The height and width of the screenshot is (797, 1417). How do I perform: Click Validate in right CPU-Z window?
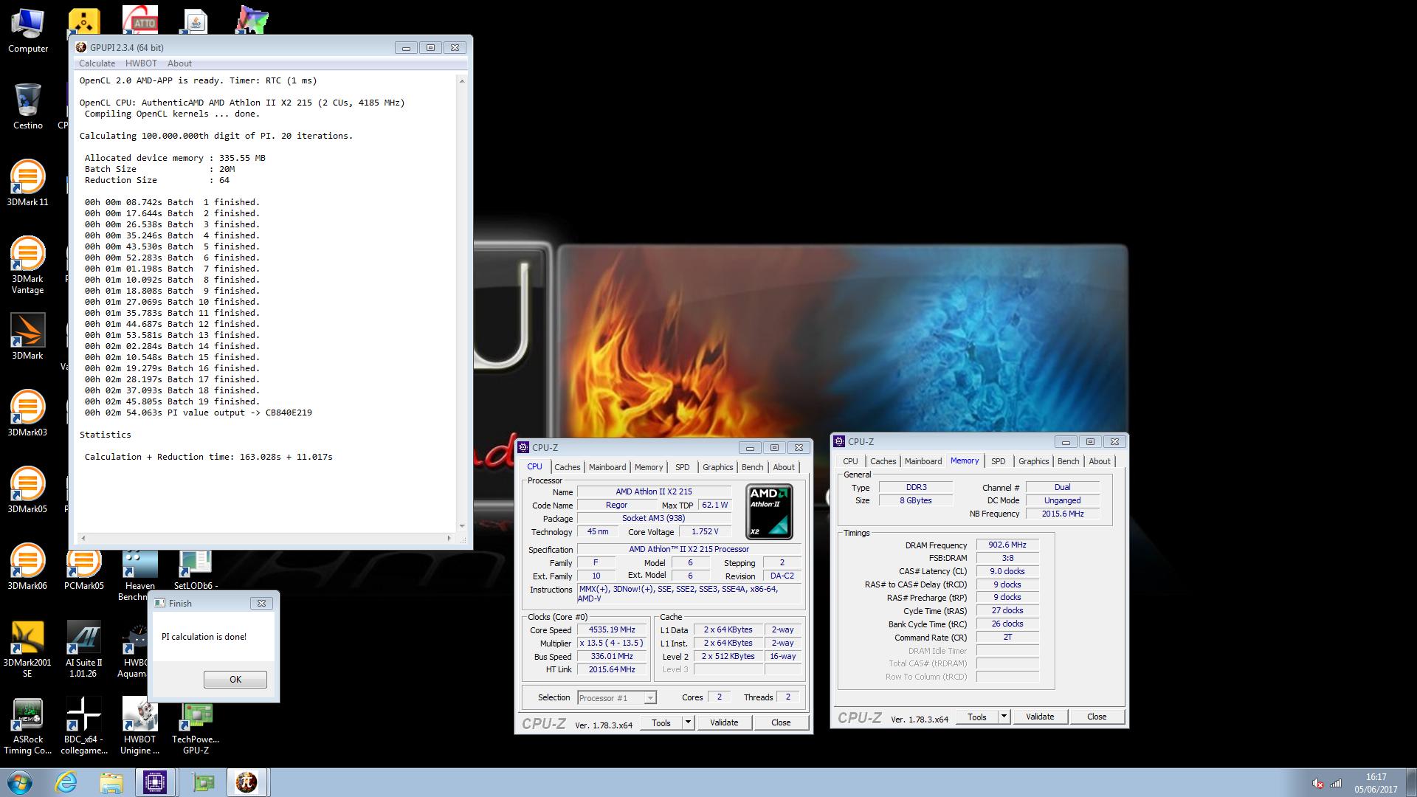[x=1040, y=717]
